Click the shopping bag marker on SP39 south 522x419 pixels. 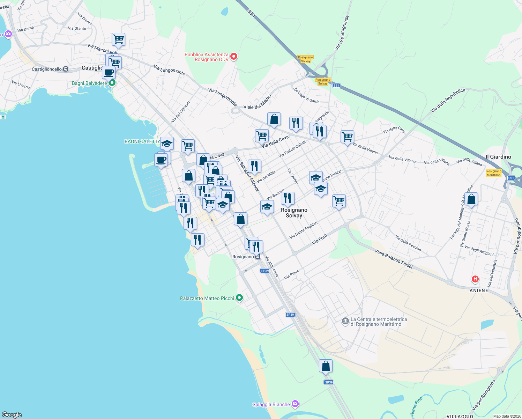[x=325, y=366]
